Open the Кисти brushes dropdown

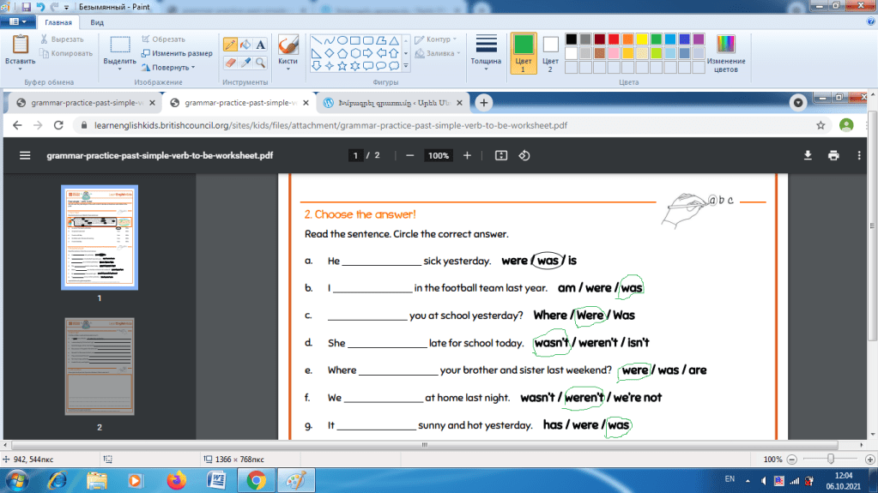pyautogui.click(x=288, y=53)
